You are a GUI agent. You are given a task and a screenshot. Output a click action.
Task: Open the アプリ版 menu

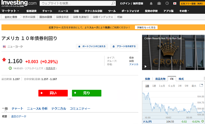coord(168,11)
